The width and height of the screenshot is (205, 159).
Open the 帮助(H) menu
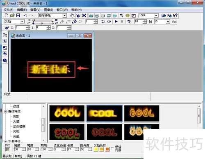(x=76, y=10)
